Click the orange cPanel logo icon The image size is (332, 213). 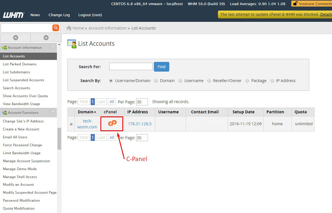(112, 123)
